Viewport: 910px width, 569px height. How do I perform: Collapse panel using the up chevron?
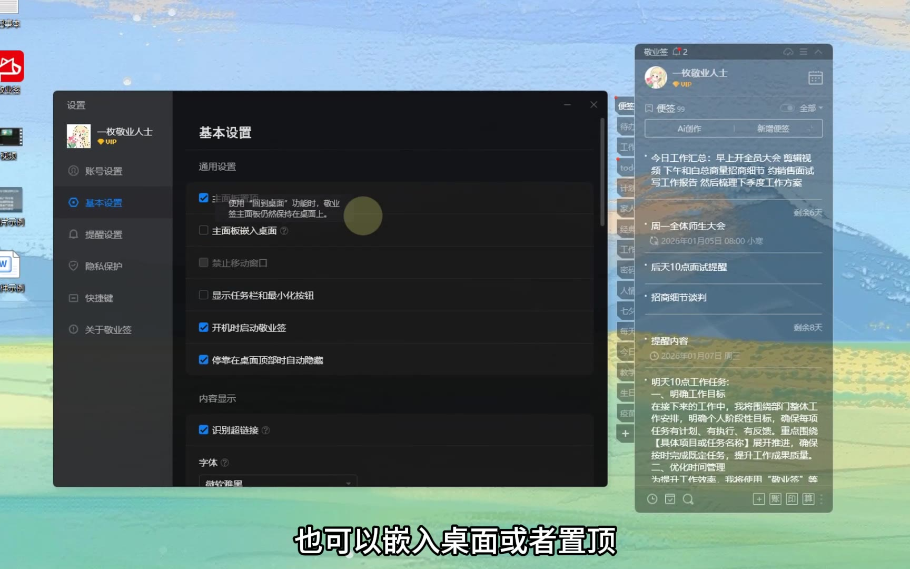pos(818,52)
